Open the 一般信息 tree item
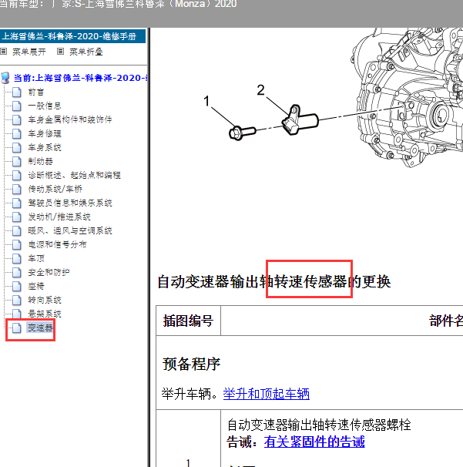The width and height of the screenshot is (463, 467). coord(45,106)
